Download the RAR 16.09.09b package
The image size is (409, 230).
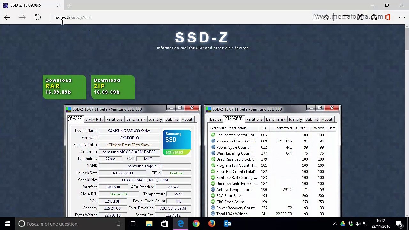(65, 87)
